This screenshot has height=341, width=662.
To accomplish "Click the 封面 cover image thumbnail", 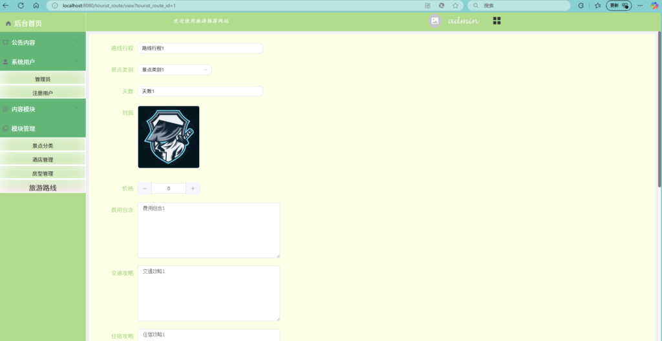I will [x=169, y=137].
